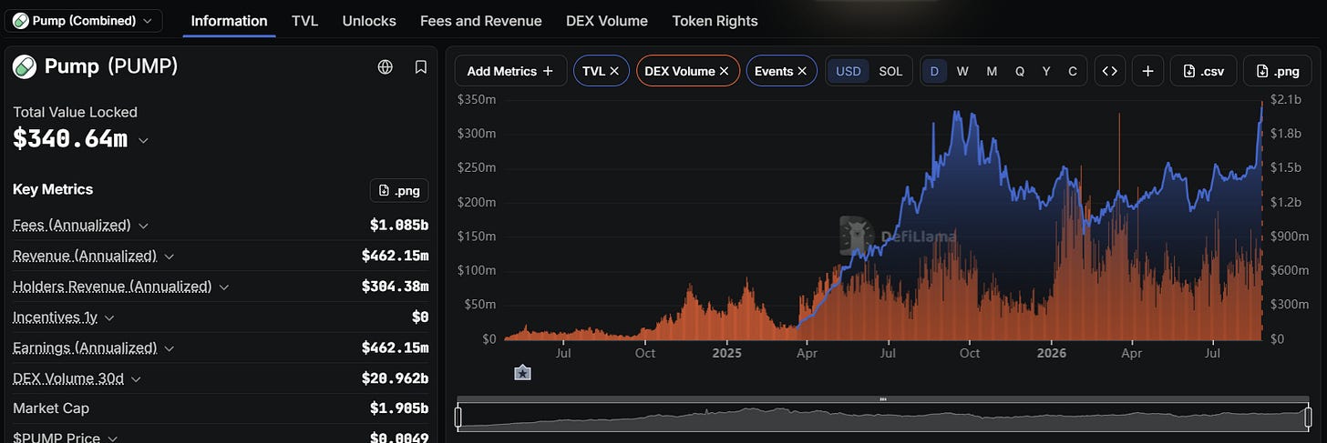The height and width of the screenshot is (443, 1327).
Task: Download chart data as .csv
Action: [x=1203, y=71]
